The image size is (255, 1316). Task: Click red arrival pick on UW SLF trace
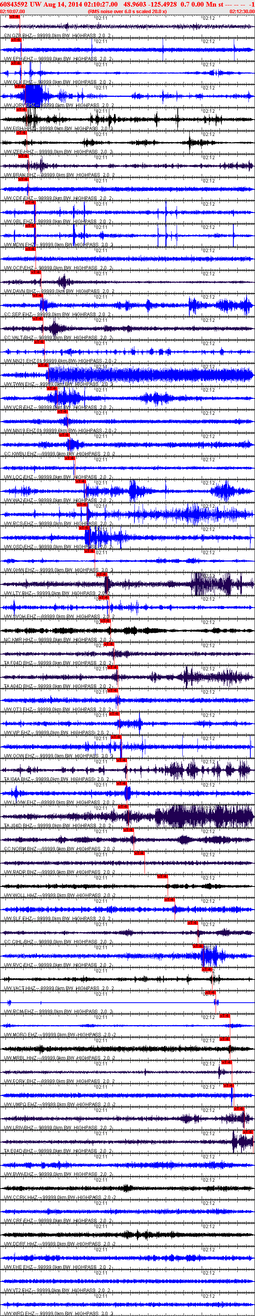coord(169,900)
